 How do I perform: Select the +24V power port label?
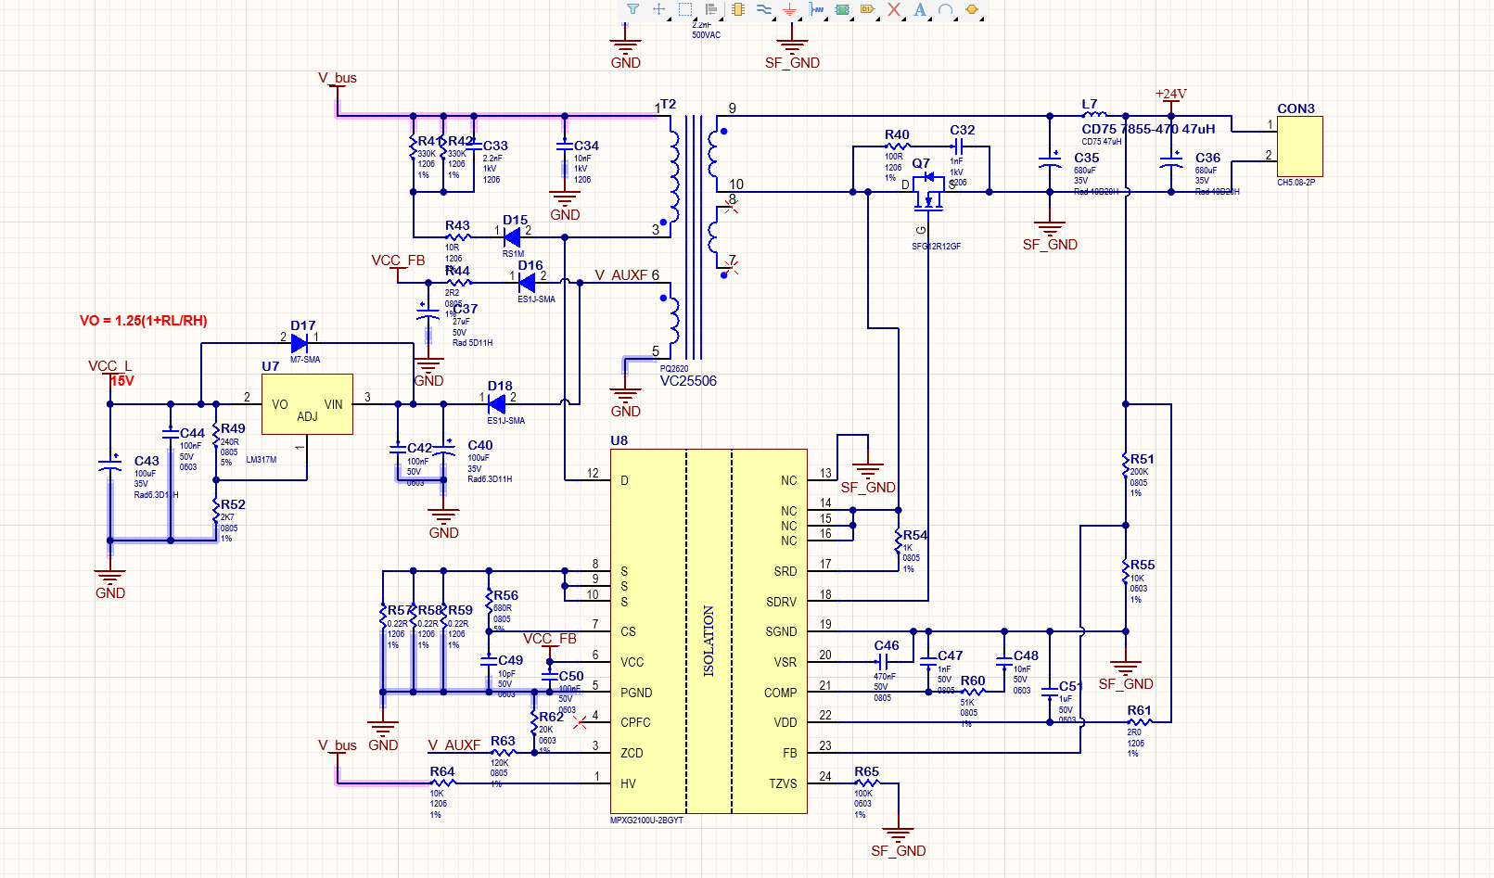click(1170, 95)
